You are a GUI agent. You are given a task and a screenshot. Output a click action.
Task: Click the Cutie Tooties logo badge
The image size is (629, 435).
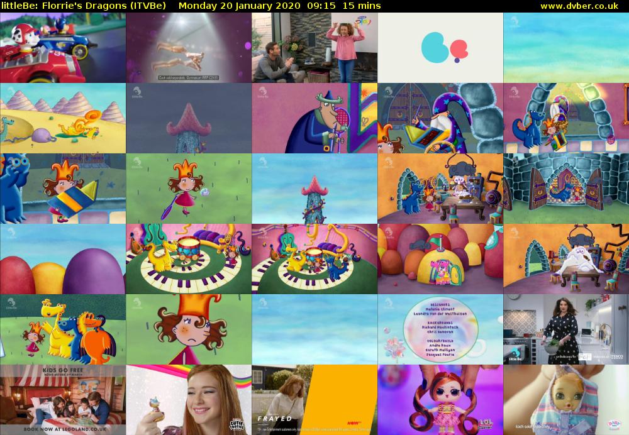pyautogui.click(x=237, y=425)
